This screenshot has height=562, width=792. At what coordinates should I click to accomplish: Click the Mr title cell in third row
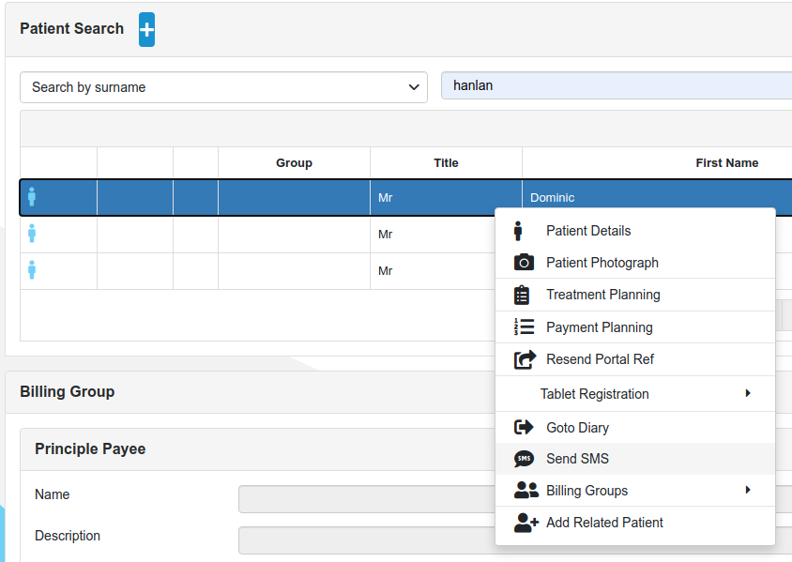pyautogui.click(x=434, y=270)
